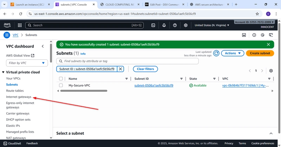Open the United States (N. Virginia) region selector
The width and height of the screenshot is (281, 147).
pyautogui.click(x=212, y=25)
